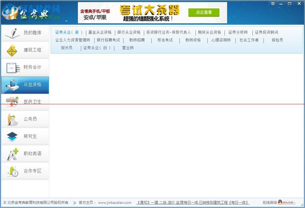Open the 研究生 section
The width and height of the screenshot is (305, 208).
(25, 136)
